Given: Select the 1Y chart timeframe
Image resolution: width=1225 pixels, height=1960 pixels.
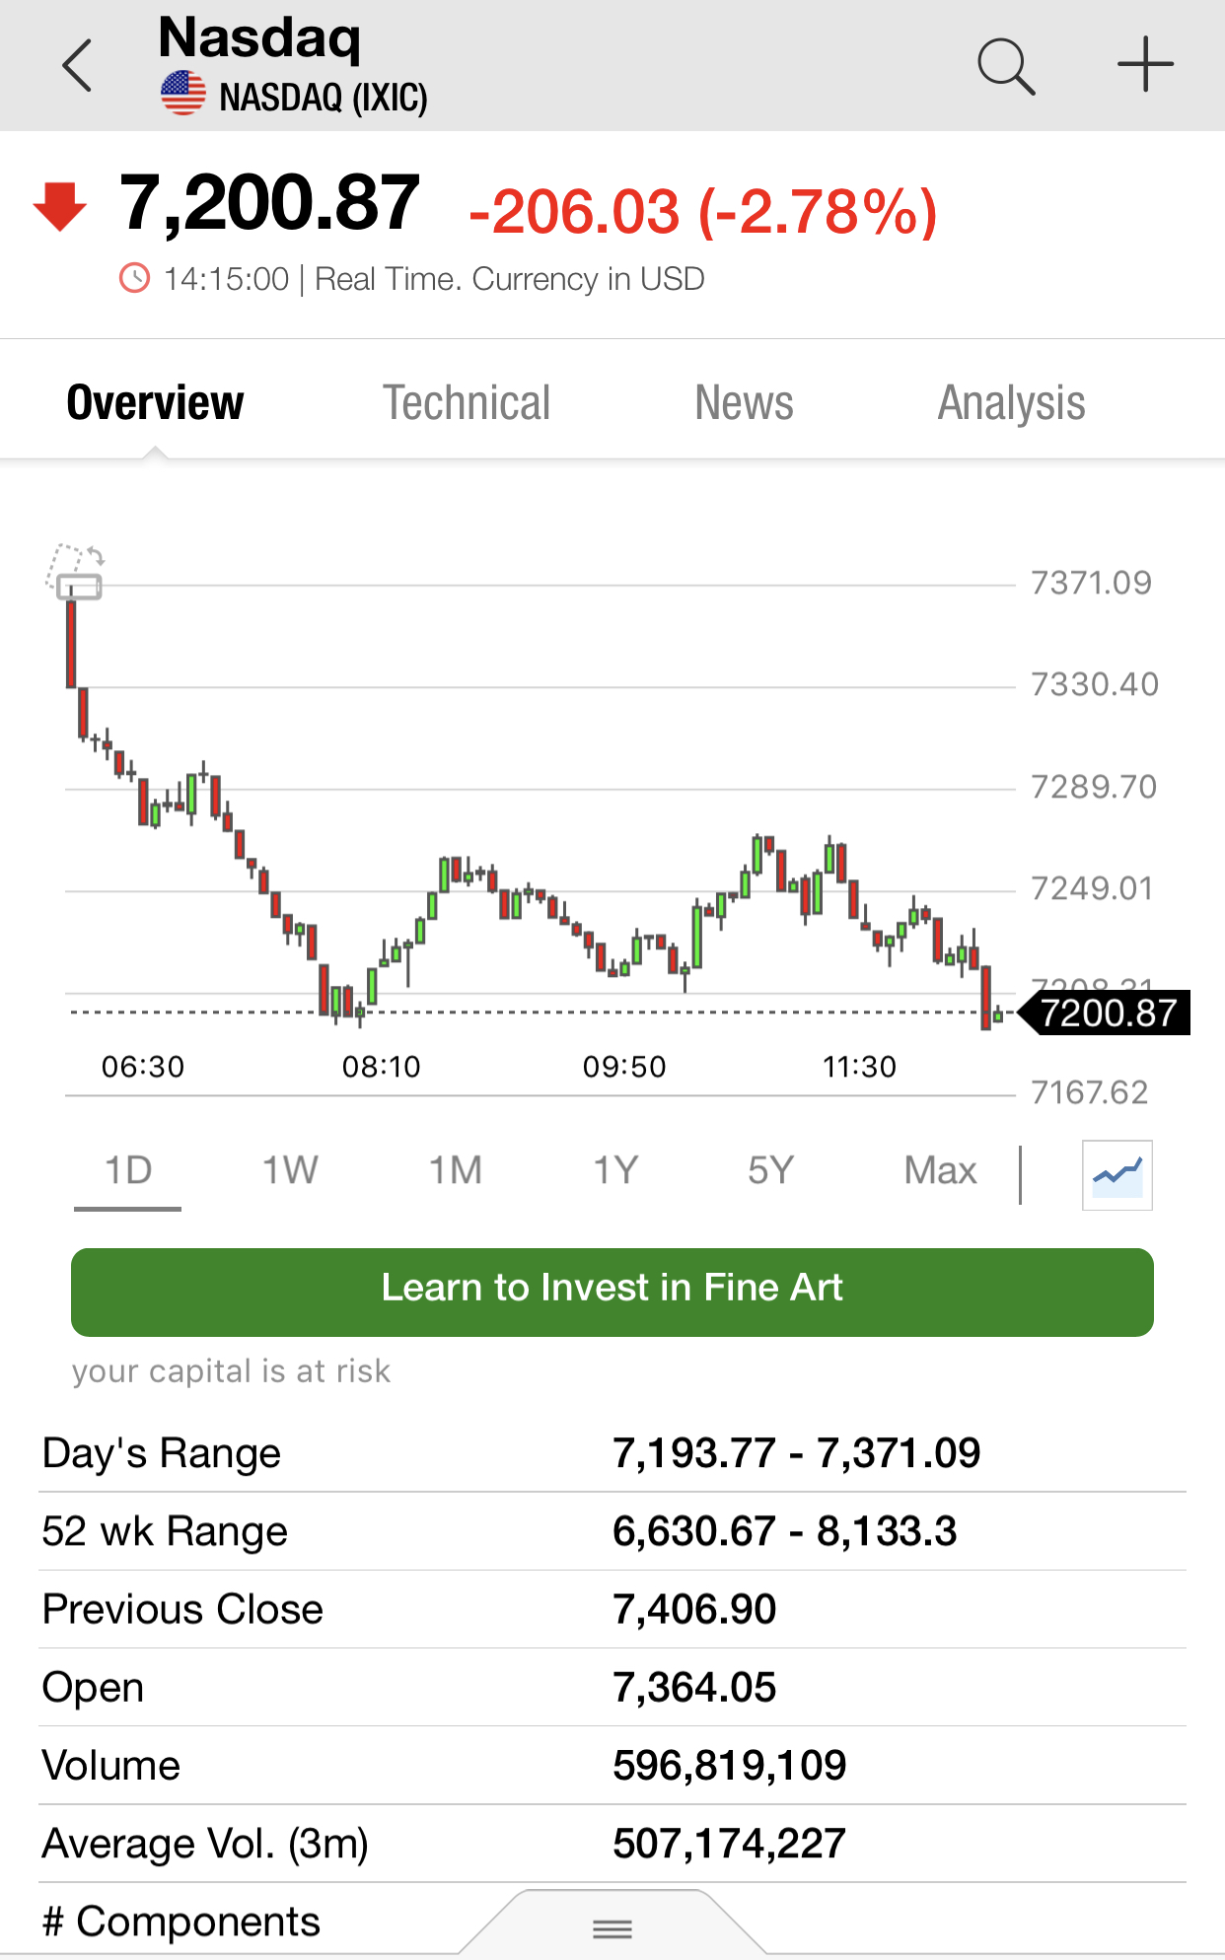Looking at the screenshot, I should [x=615, y=1171].
